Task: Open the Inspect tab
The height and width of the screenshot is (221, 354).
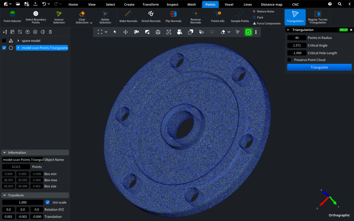Action: [x=173, y=4]
